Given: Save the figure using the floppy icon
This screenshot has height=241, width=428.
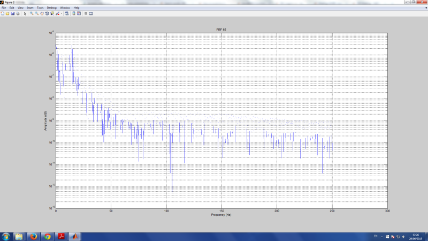Looking at the screenshot, I should (x=12, y=13).
